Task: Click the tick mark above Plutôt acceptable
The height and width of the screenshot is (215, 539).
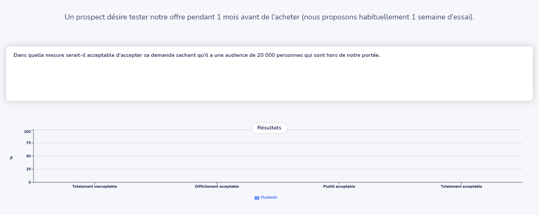Action: (339, 183)
